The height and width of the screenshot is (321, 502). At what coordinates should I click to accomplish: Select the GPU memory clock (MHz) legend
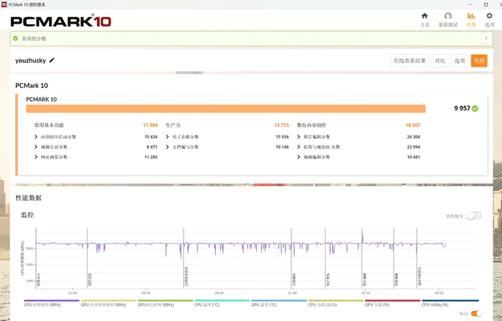click(x=108, y=303)
